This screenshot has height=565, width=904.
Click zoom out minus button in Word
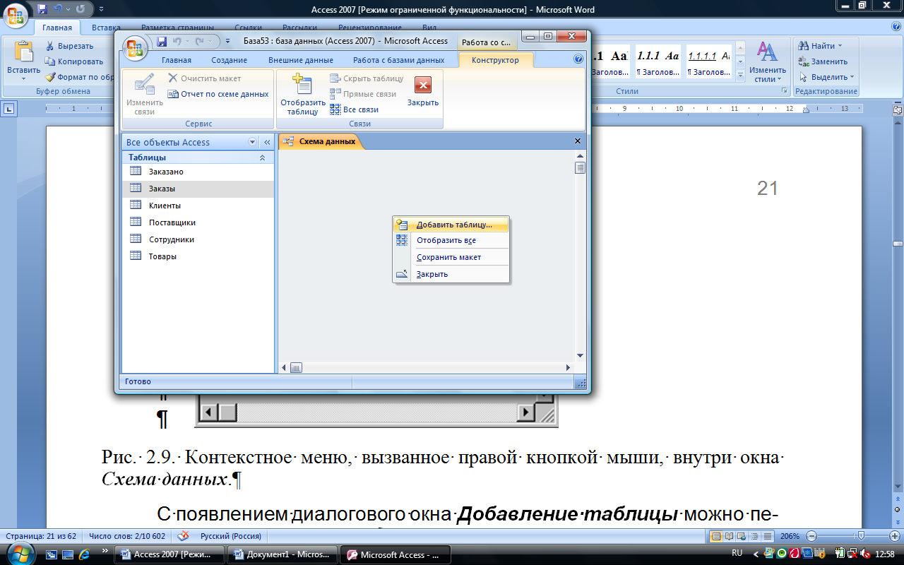pyautogui.click(x=812, y=536)
